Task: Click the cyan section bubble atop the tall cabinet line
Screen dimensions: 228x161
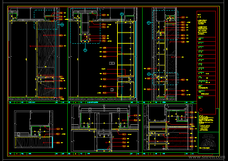Action: (x=122, y=14)
